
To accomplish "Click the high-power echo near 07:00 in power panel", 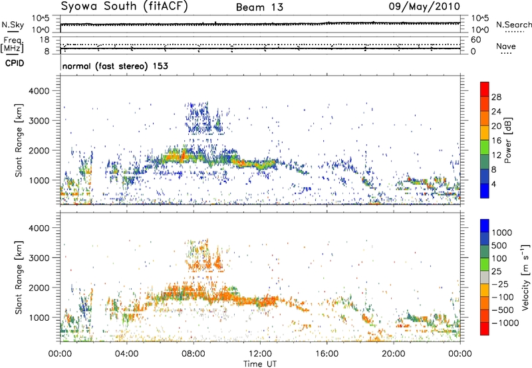I will (x=176, y=157).
